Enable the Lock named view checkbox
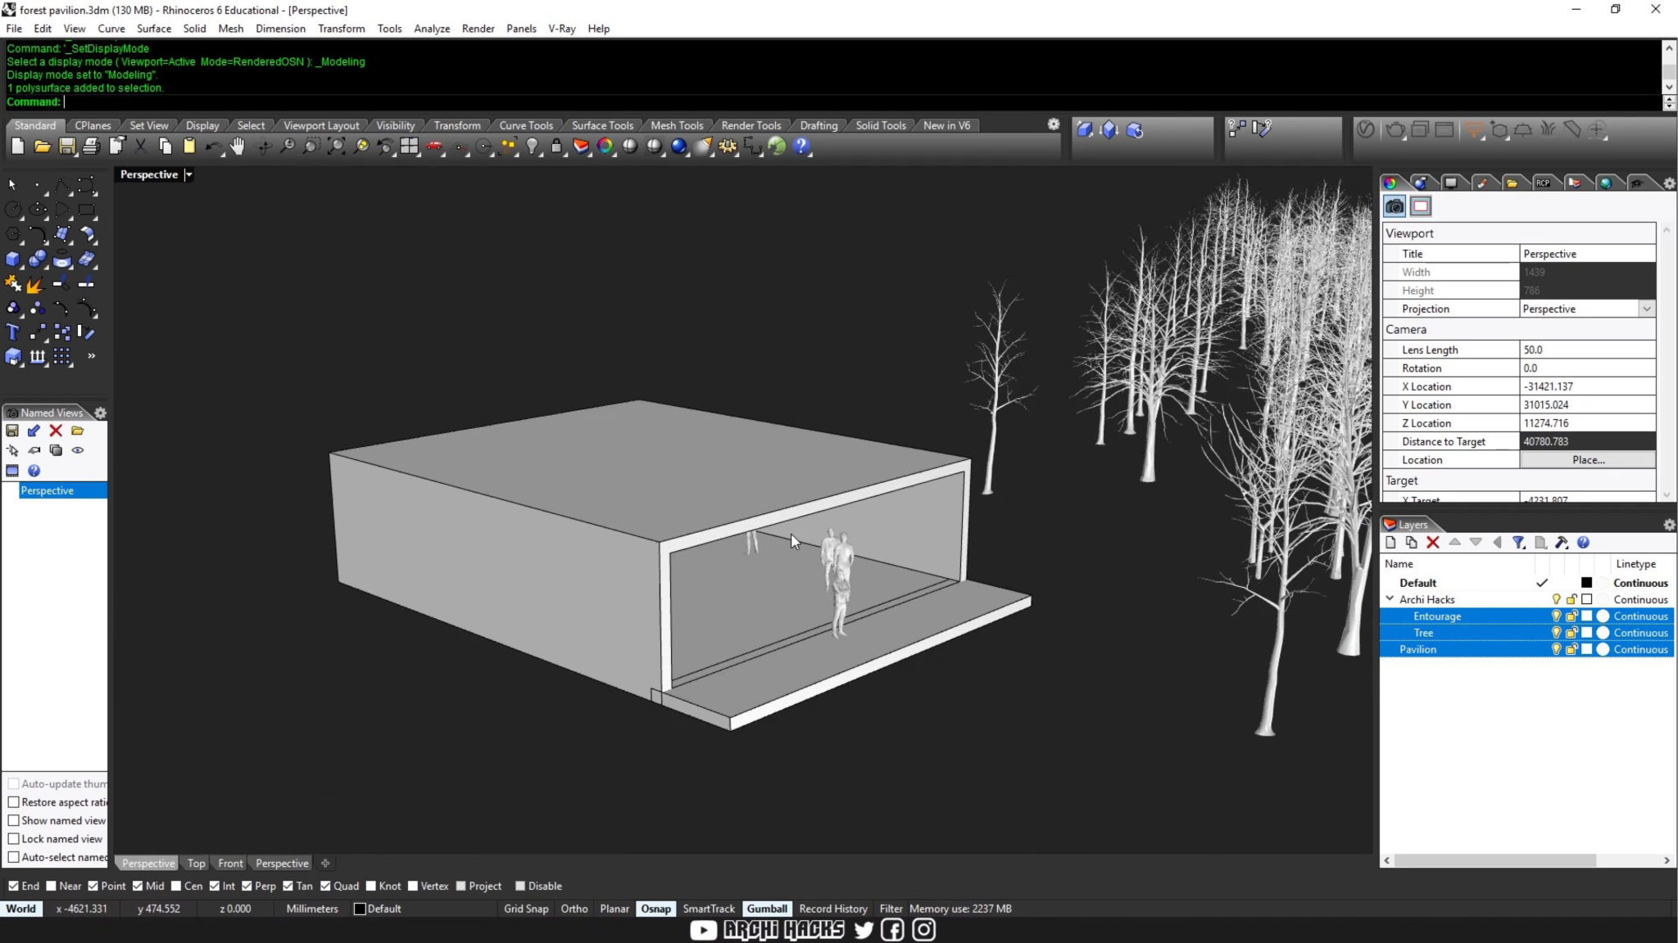Viewport: 1678px width, 943px height. pos(14,838)
